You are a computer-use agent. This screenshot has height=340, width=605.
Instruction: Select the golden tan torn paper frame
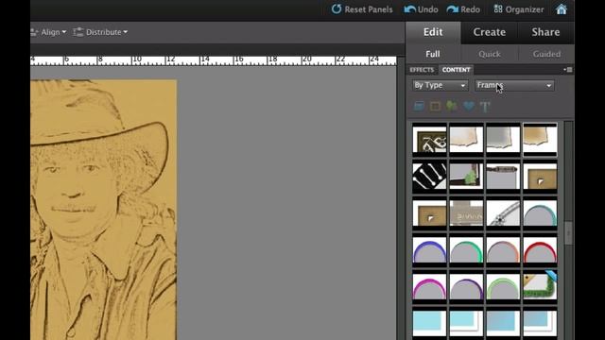(x=540, y=140)
